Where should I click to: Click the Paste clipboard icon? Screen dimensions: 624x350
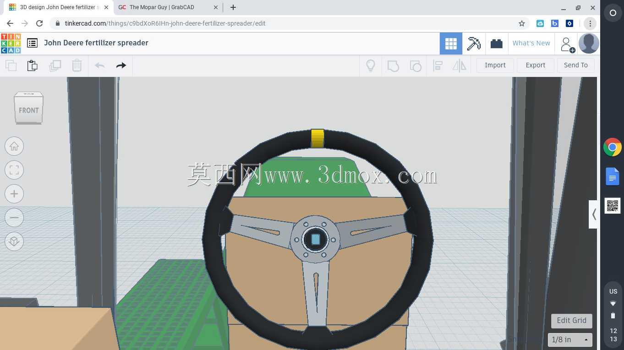point(33,66)
